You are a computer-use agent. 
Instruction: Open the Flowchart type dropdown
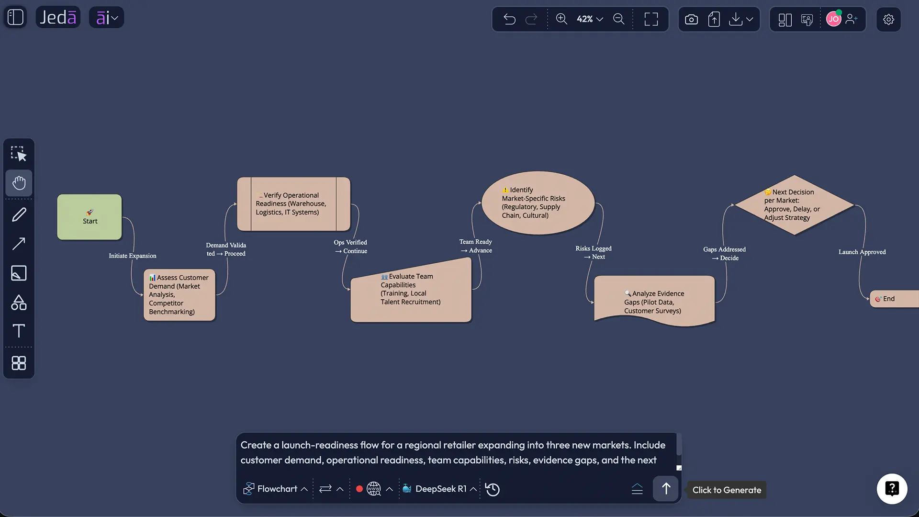[275, 489]
